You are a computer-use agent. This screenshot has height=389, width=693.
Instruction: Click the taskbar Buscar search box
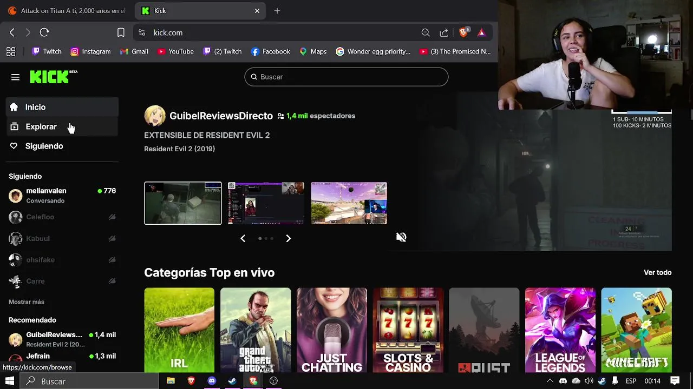tap(90, 381)
